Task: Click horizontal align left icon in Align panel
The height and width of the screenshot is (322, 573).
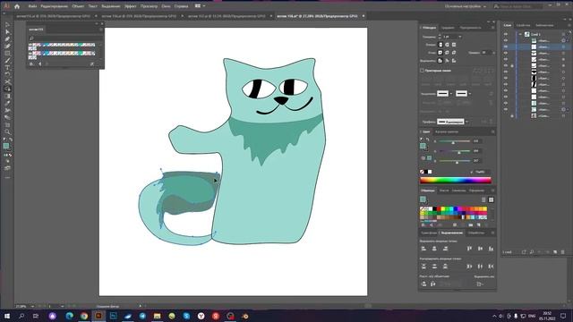Action: 423,249
